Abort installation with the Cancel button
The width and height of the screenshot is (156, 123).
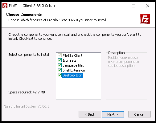[139, 114]
